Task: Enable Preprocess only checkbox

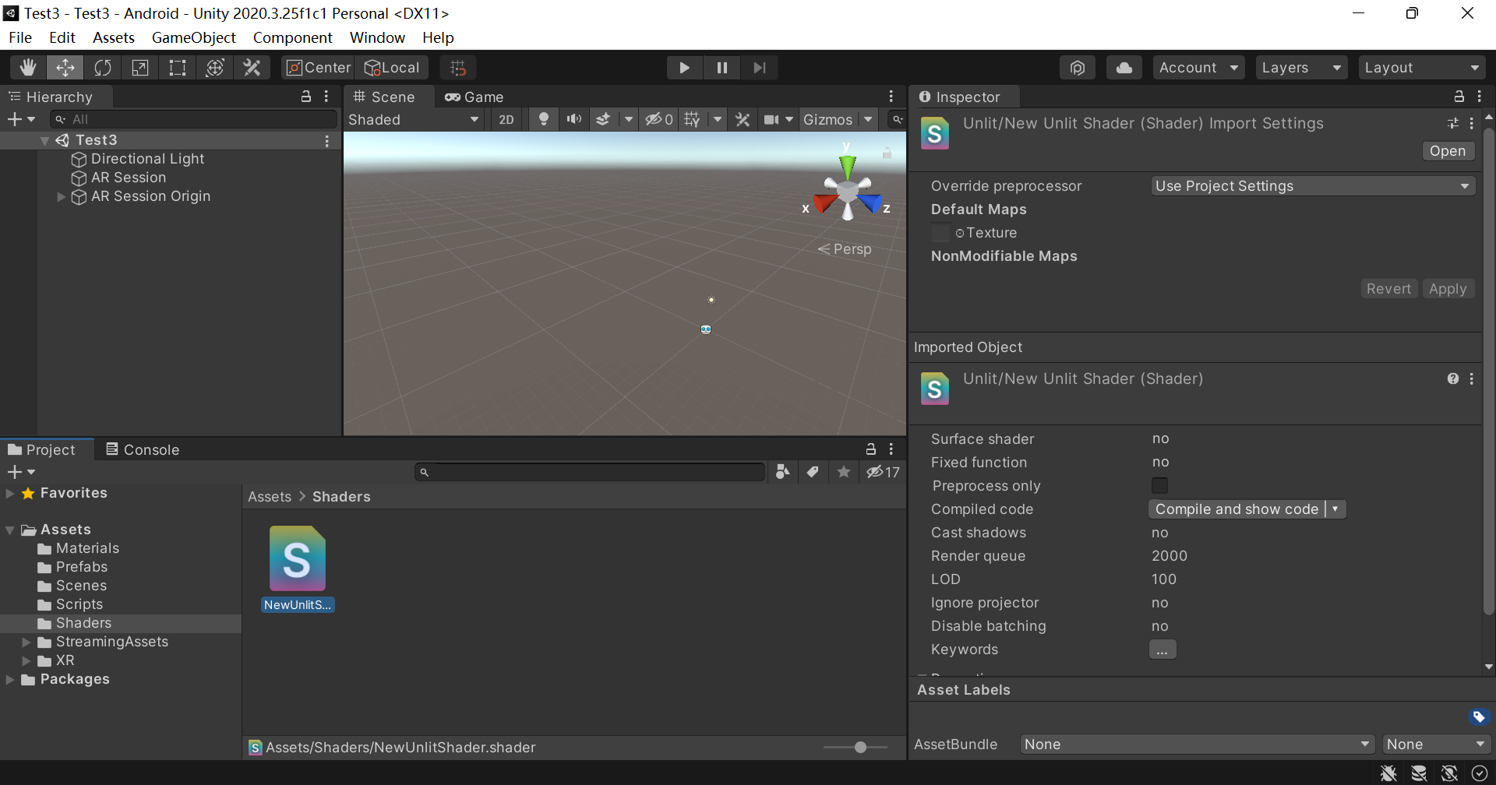Action: (x=1159, y=485)
